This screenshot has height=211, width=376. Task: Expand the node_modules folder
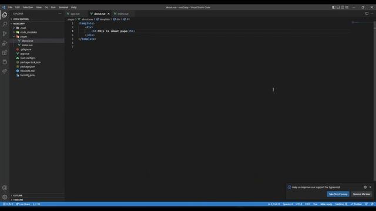[37, 32]
